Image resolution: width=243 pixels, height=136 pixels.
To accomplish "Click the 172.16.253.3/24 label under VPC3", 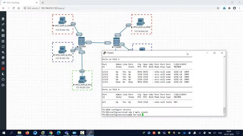I will [83, 87].
